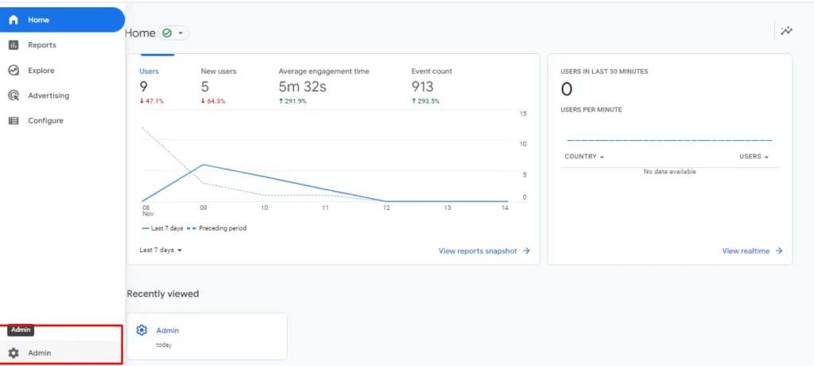
Task: Click the gear icon on Recently viewed Admin card
Action: [141, 330]
